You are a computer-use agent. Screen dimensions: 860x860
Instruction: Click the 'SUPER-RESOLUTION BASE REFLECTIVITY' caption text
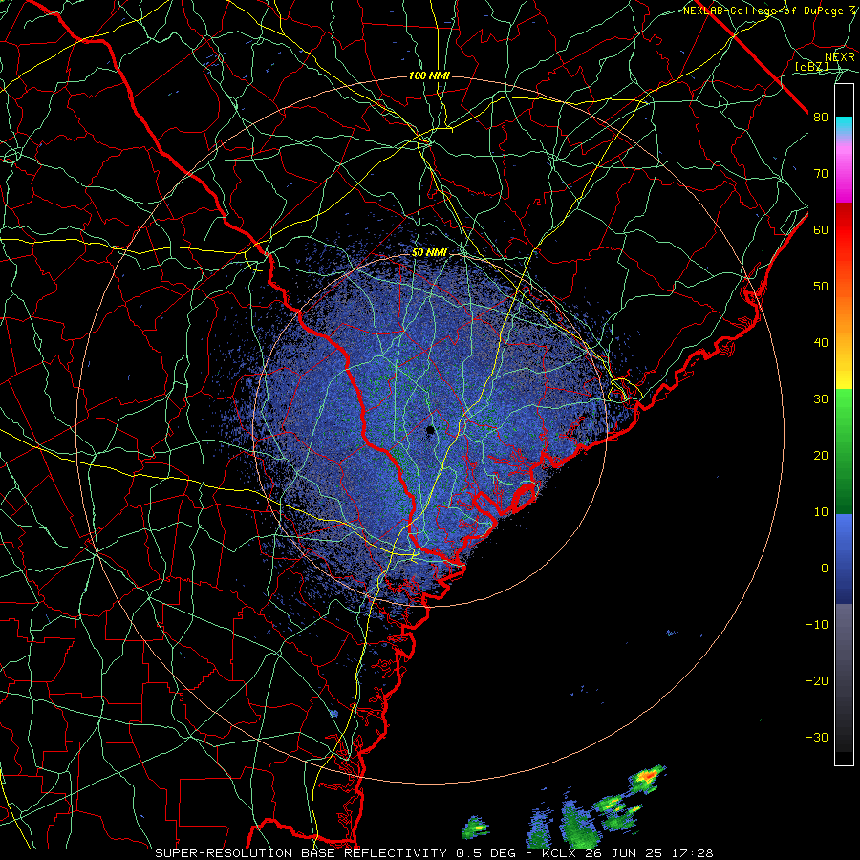point(302,853)
